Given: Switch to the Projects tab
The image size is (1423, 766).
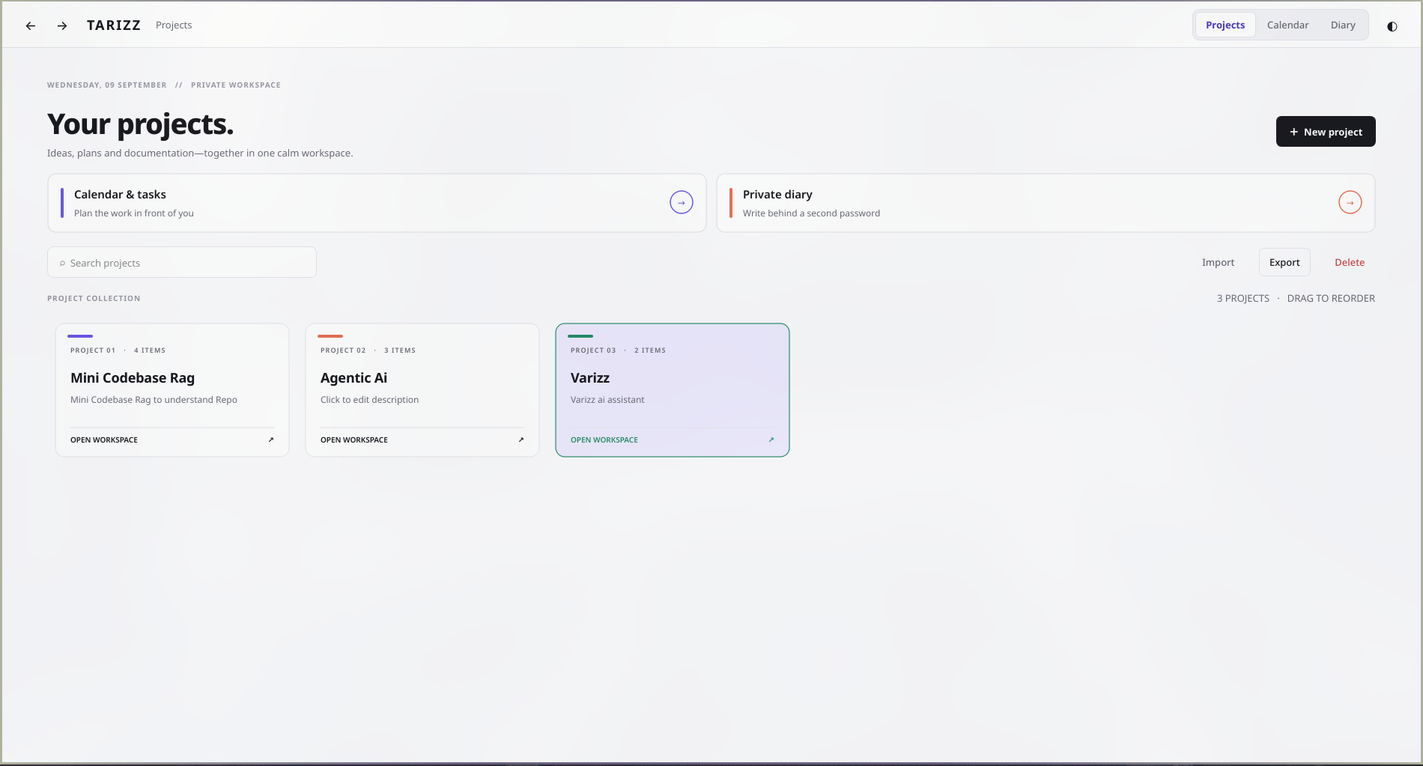Looking at the screenshot, I should [1225, 25].
